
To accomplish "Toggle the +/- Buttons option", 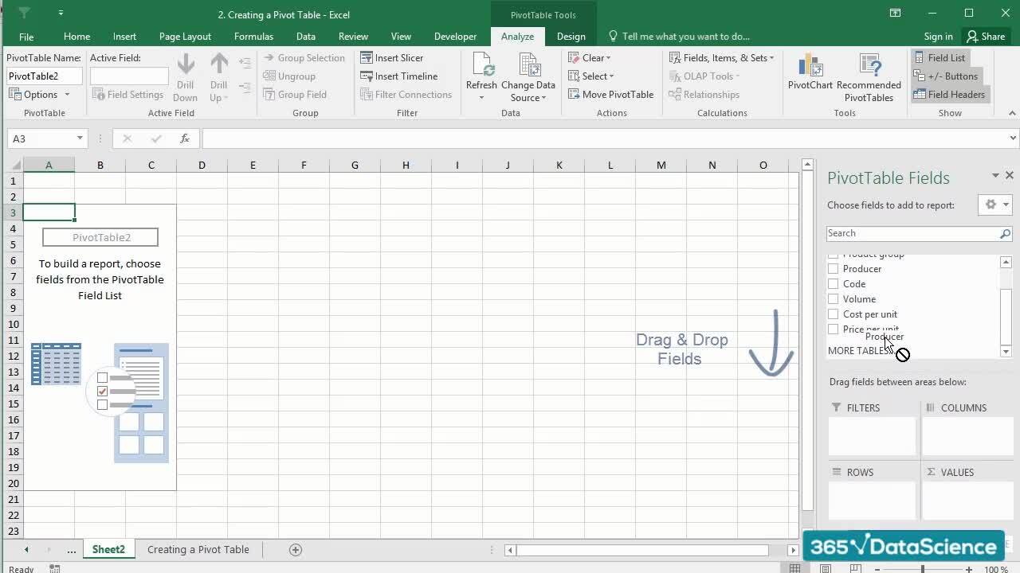I will click(945, 76).
